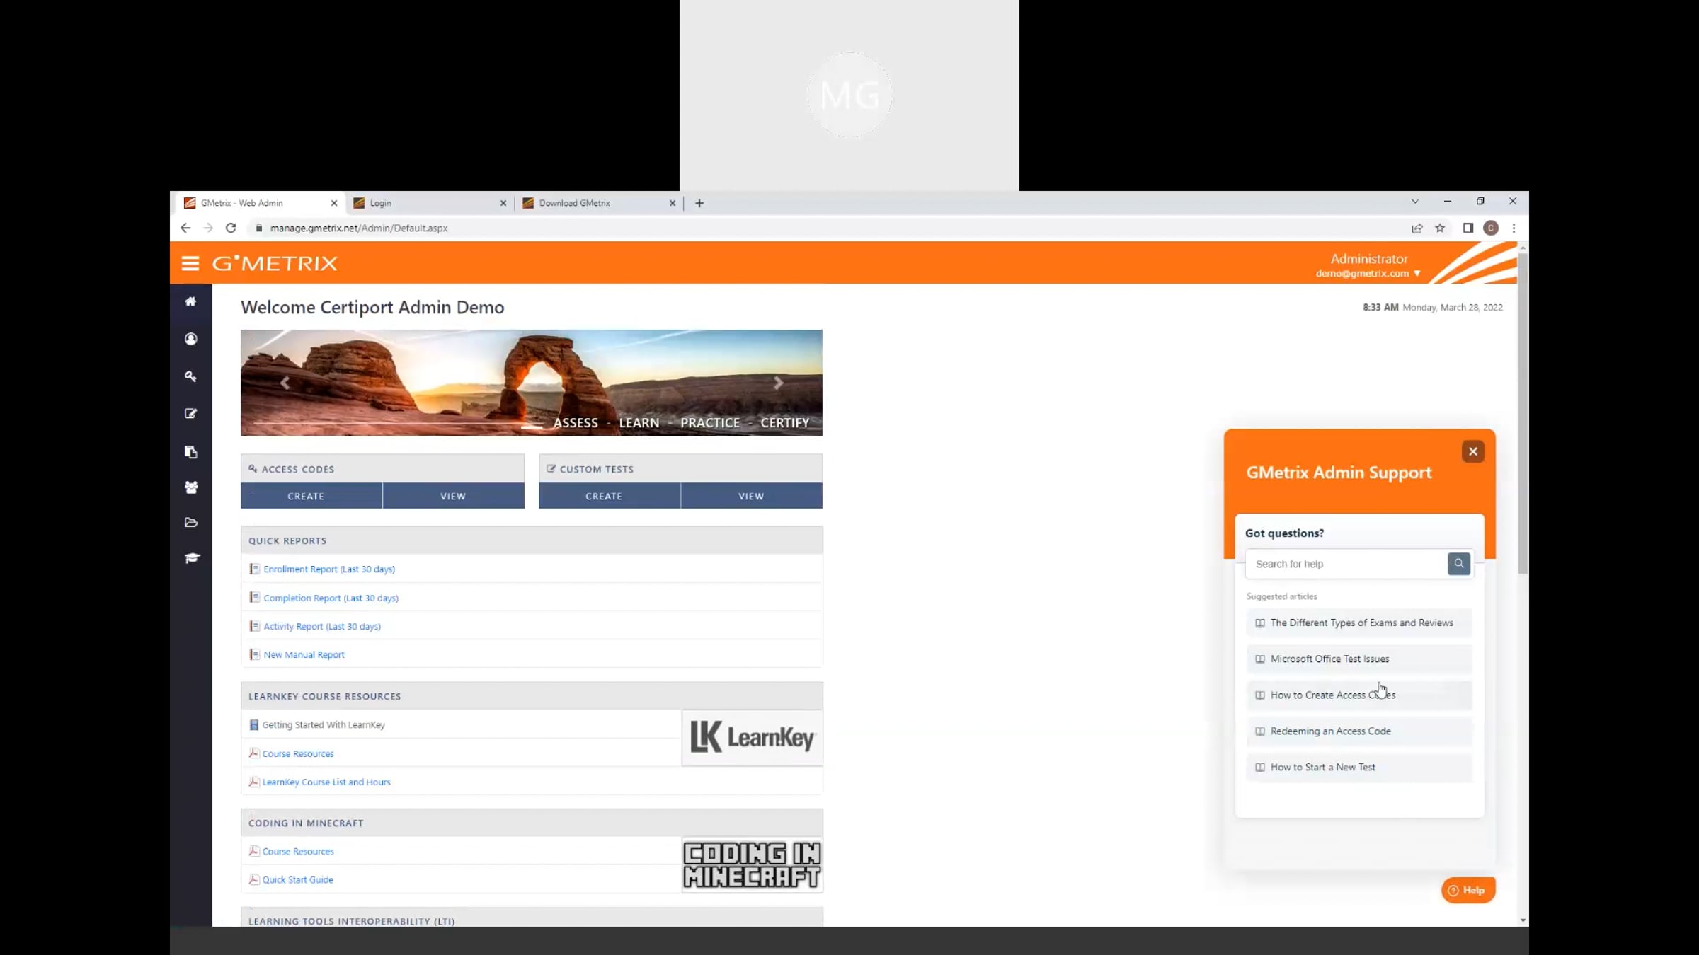The height and width of the screenshot is (955, 1699).
Task: Open LearnKey Course List and Hours
Action: click(x=326, y=782)
